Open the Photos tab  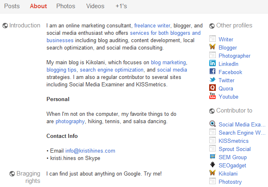66,6
